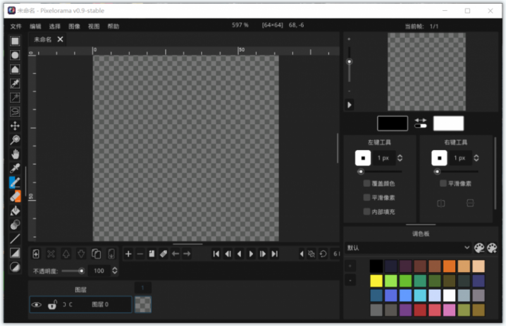
Task: Select the Line tool
Action: 15,239
